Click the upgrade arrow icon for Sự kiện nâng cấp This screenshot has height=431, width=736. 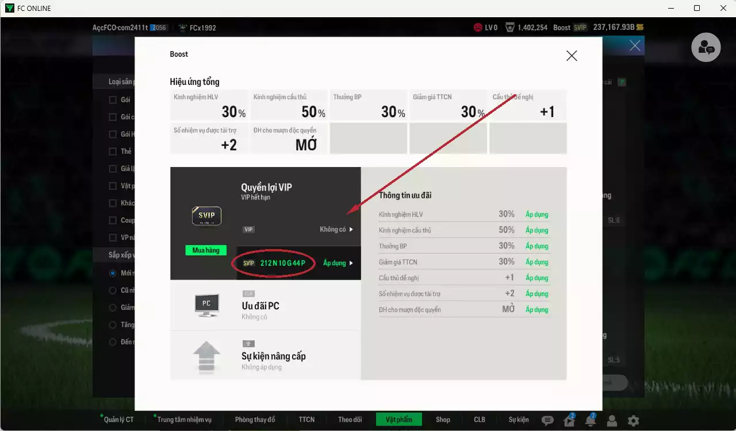(206, 356)
